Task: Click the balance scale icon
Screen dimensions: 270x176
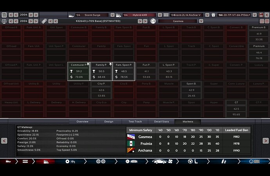Action: 4,21
